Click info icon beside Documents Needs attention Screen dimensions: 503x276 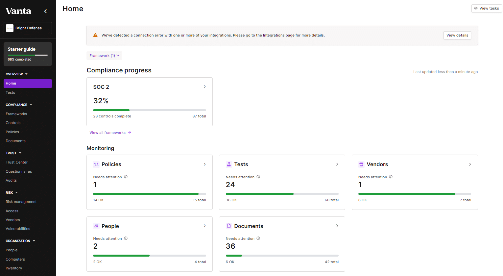click(x=258, y=238)
